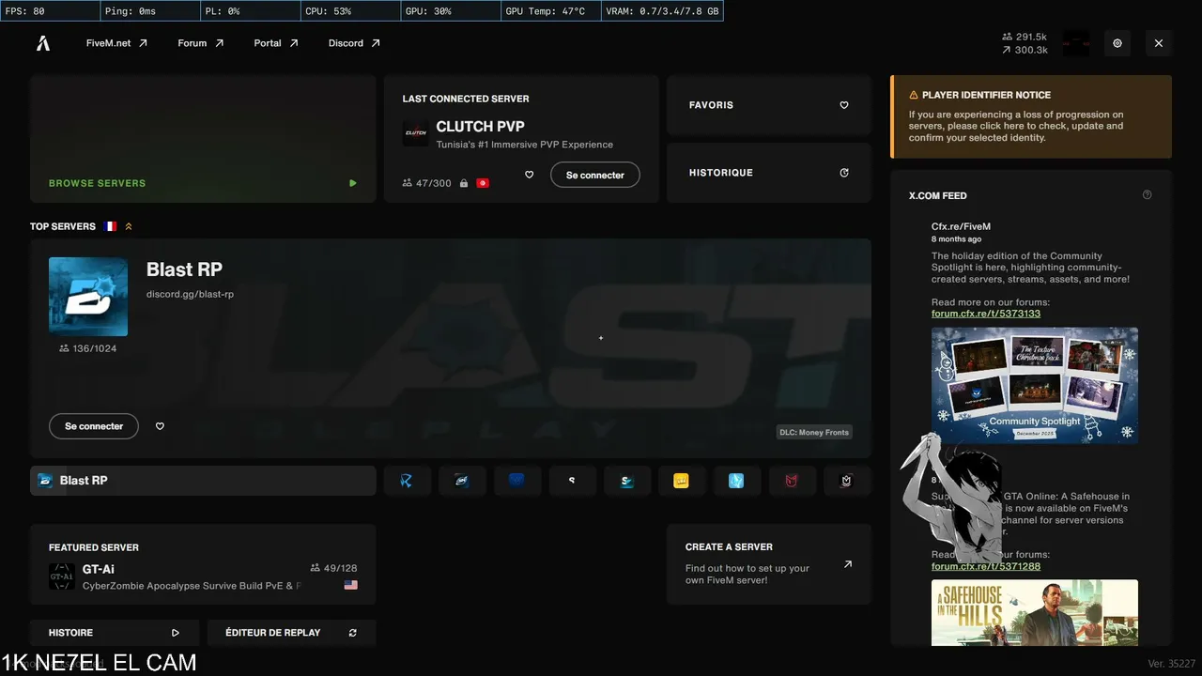Connect to Blast RP with Se connecter

(94, 426)
